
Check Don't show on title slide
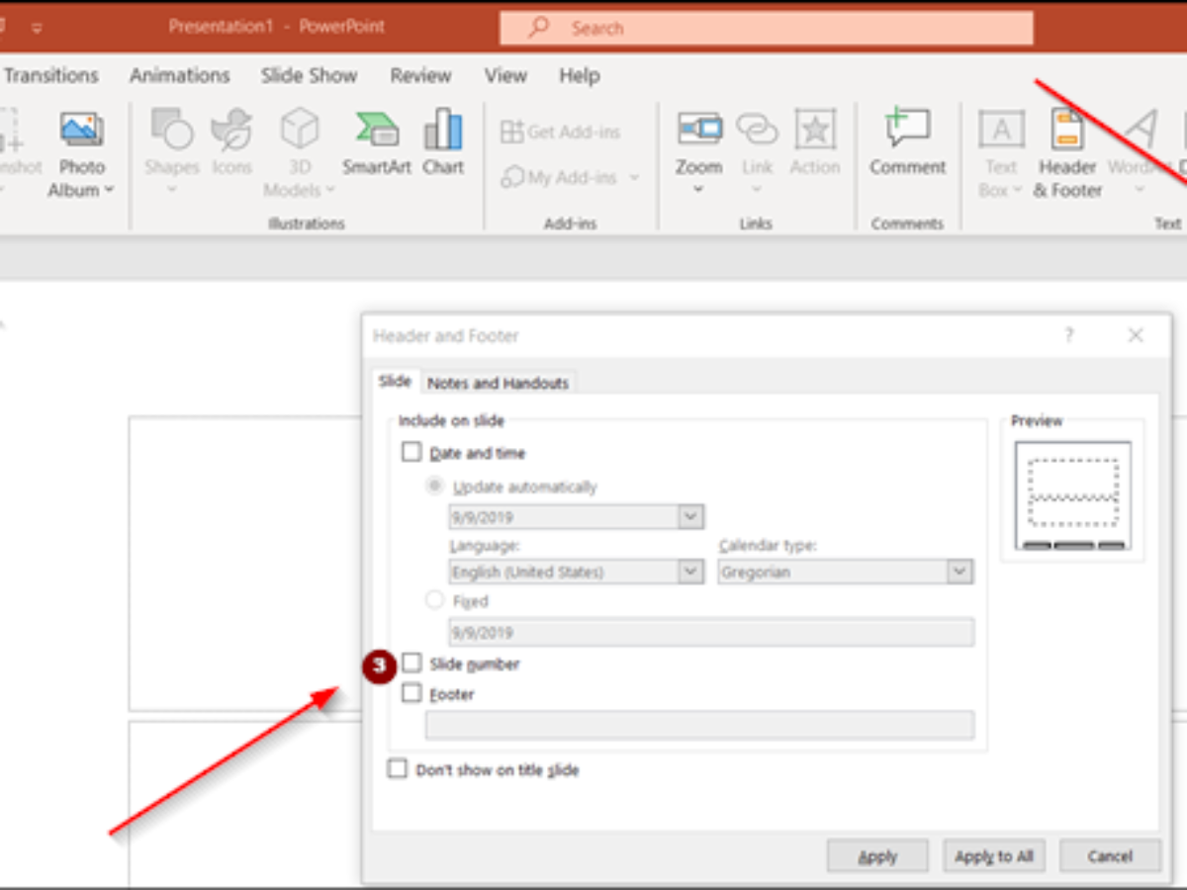pyautogui.click(x=398, y=769)
